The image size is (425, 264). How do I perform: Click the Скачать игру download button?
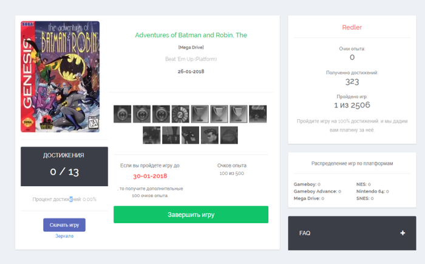[64, 224]
